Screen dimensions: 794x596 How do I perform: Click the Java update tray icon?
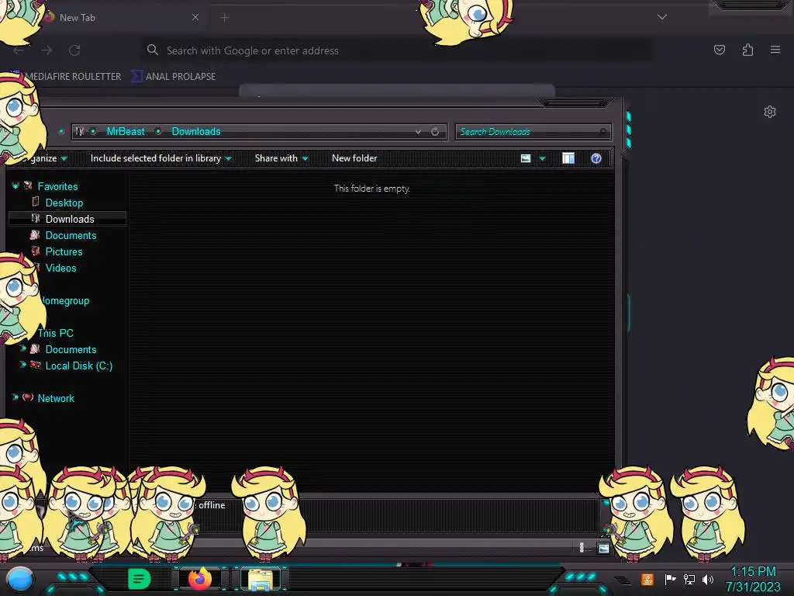coord(647,579)
